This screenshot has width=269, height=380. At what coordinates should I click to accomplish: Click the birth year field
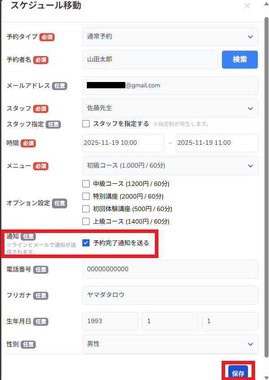(110, 321)
